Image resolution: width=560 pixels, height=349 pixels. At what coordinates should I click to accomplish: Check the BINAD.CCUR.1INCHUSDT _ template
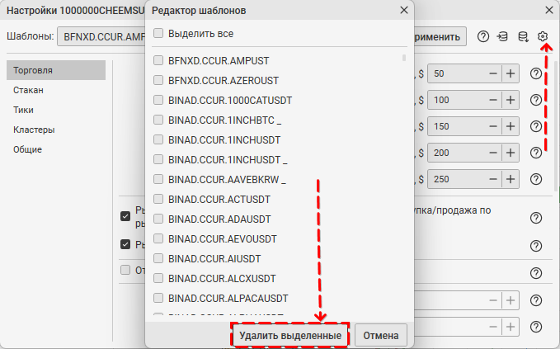click(x=158, y=159)
